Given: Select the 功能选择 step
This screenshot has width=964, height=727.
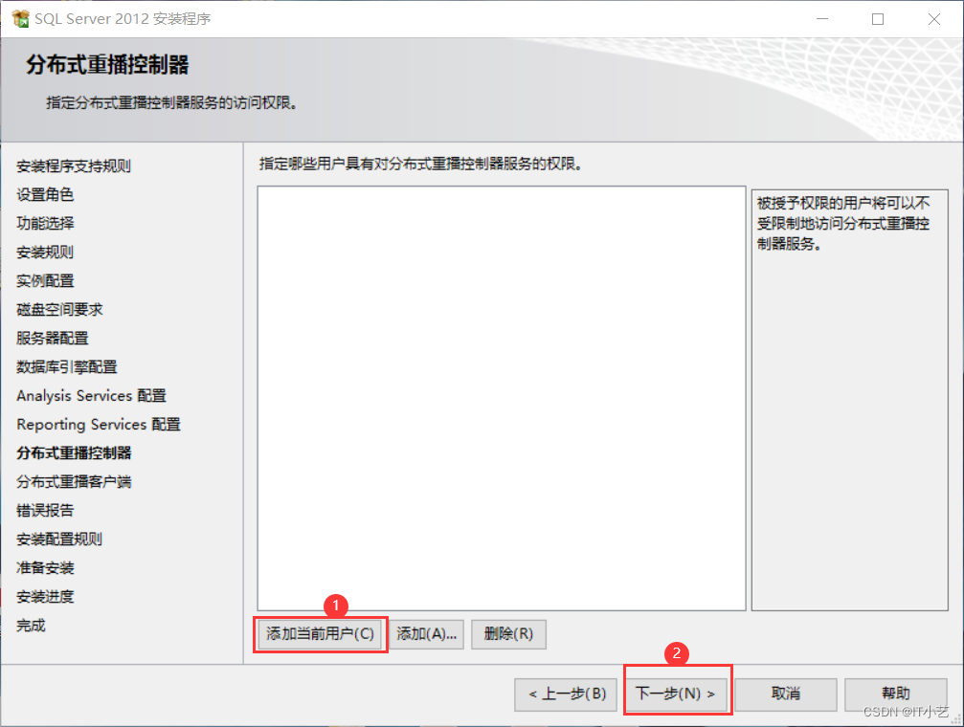Looking at the screenshot, I should click(45, 223).
